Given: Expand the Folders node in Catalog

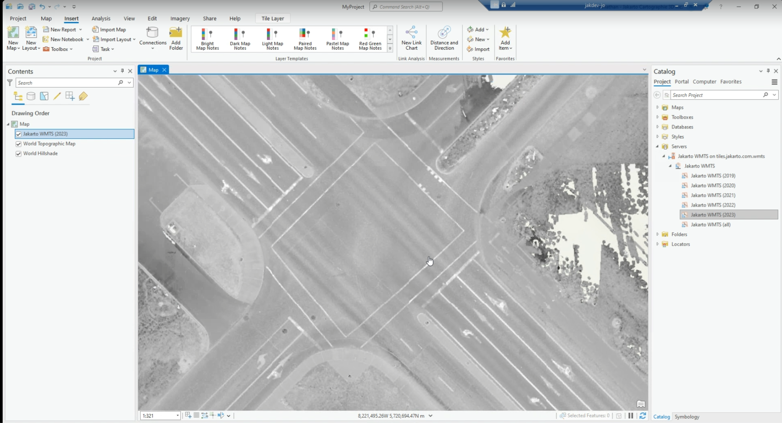Looking at the screenshot, I should 657,234.
